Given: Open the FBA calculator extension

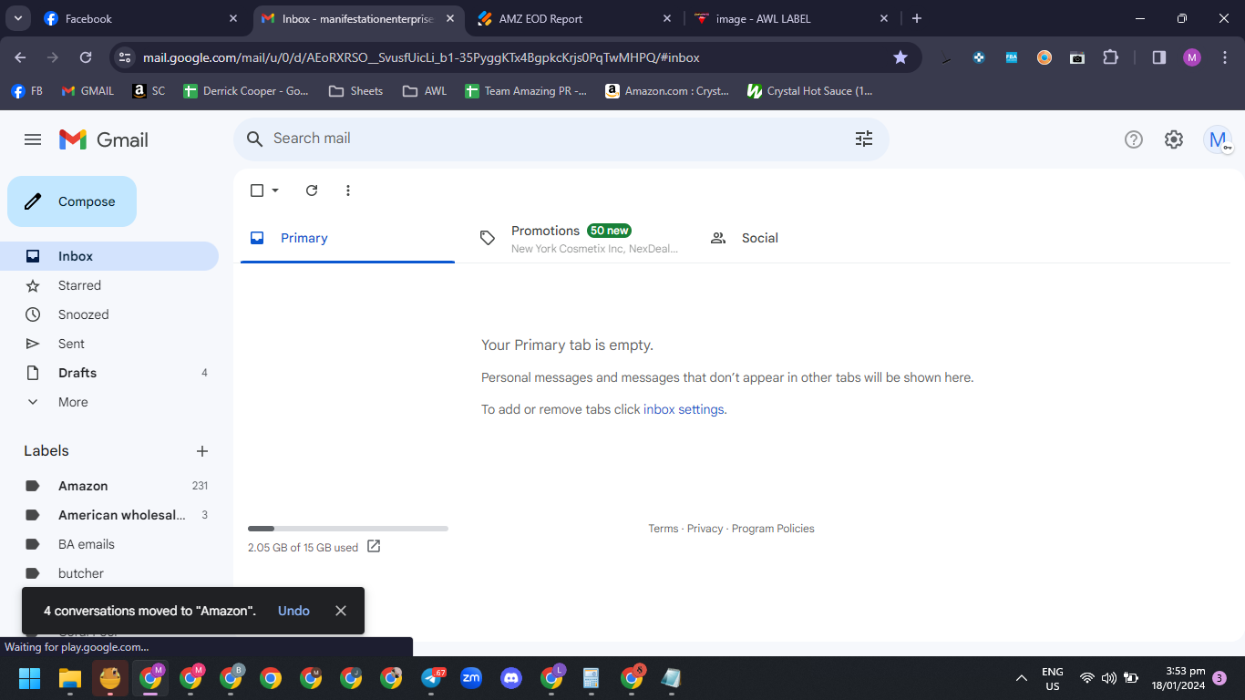Looking at the screenshot, I should 1012,57.
